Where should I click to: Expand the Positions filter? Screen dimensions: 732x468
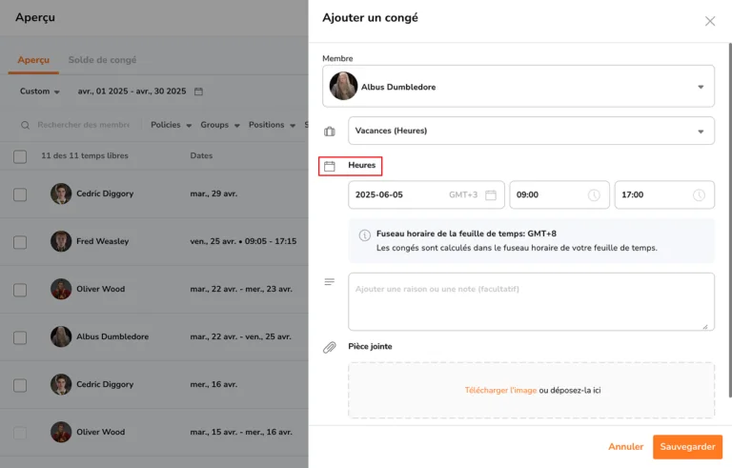[x=272, y=125]
